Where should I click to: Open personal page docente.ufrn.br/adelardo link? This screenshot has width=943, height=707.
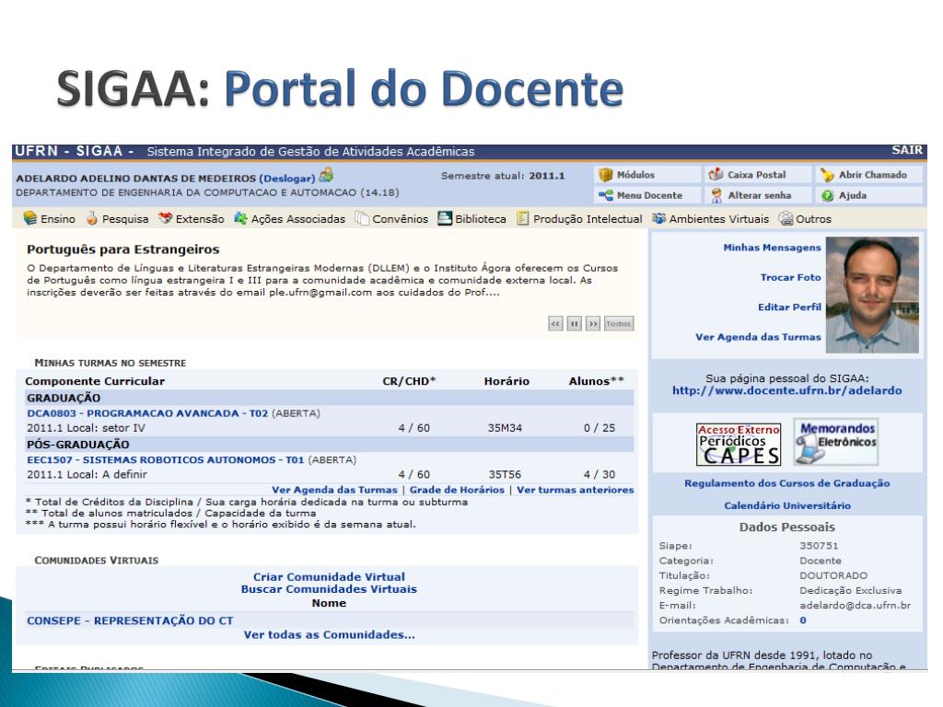point(786,390)
